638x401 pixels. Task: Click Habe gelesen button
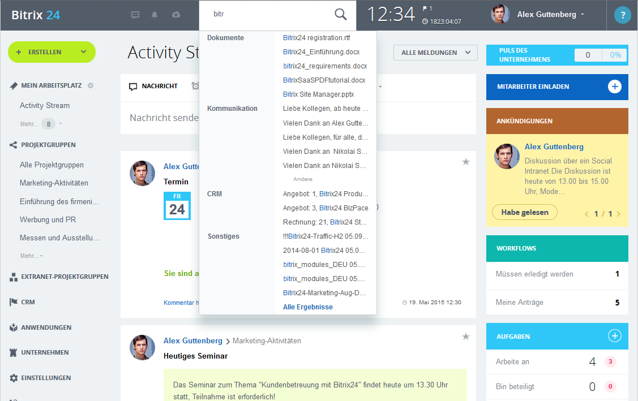(x=524, y=212)
